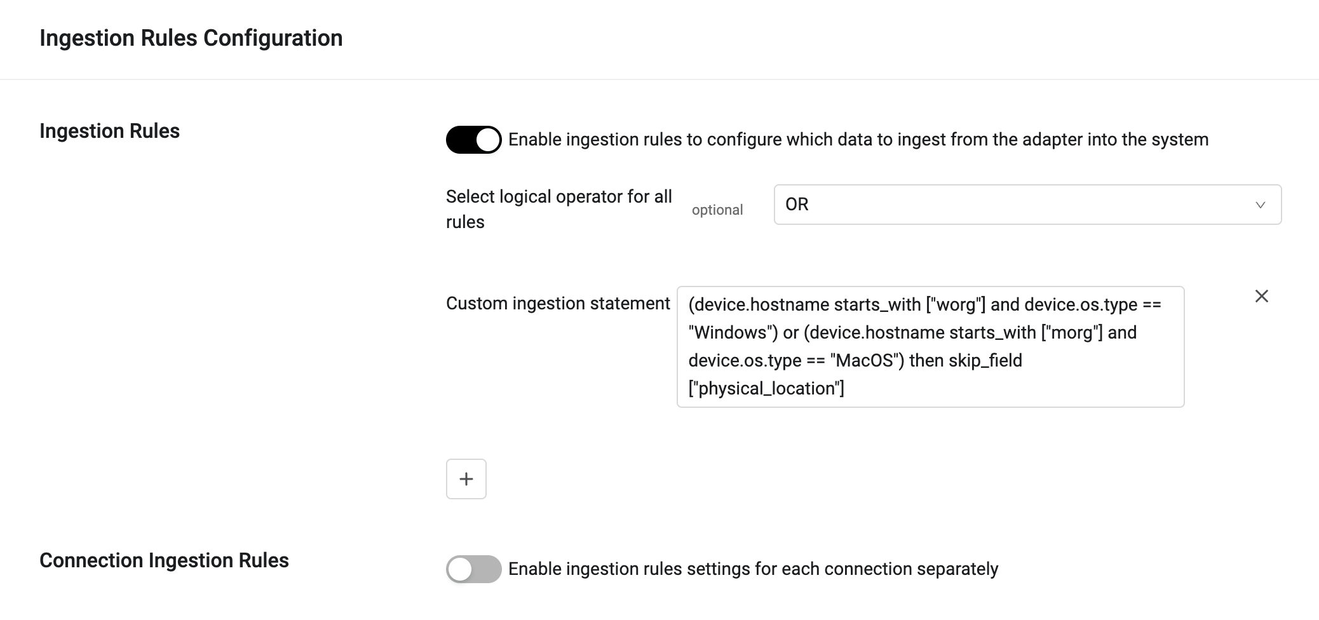Click the "Enable ingestion rules to configure" label
The width and height of the screenshot is (1319, 620).
(858, 140)
